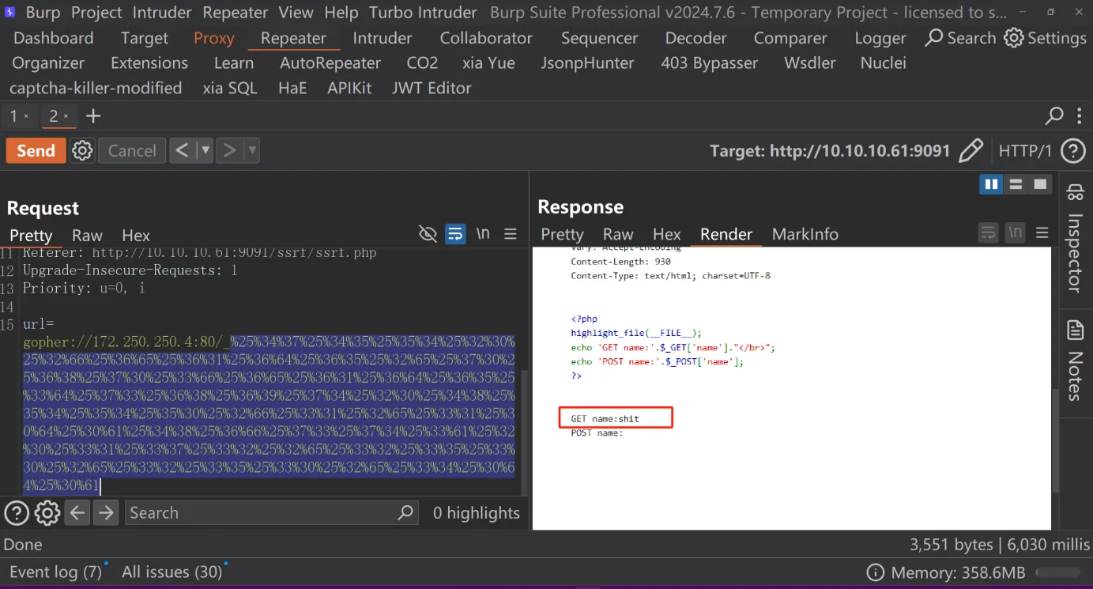The height and width of the screenshot is (589, 1093).
Task: Switch to side-by-side layout view
Action: (x=990, y=184)
